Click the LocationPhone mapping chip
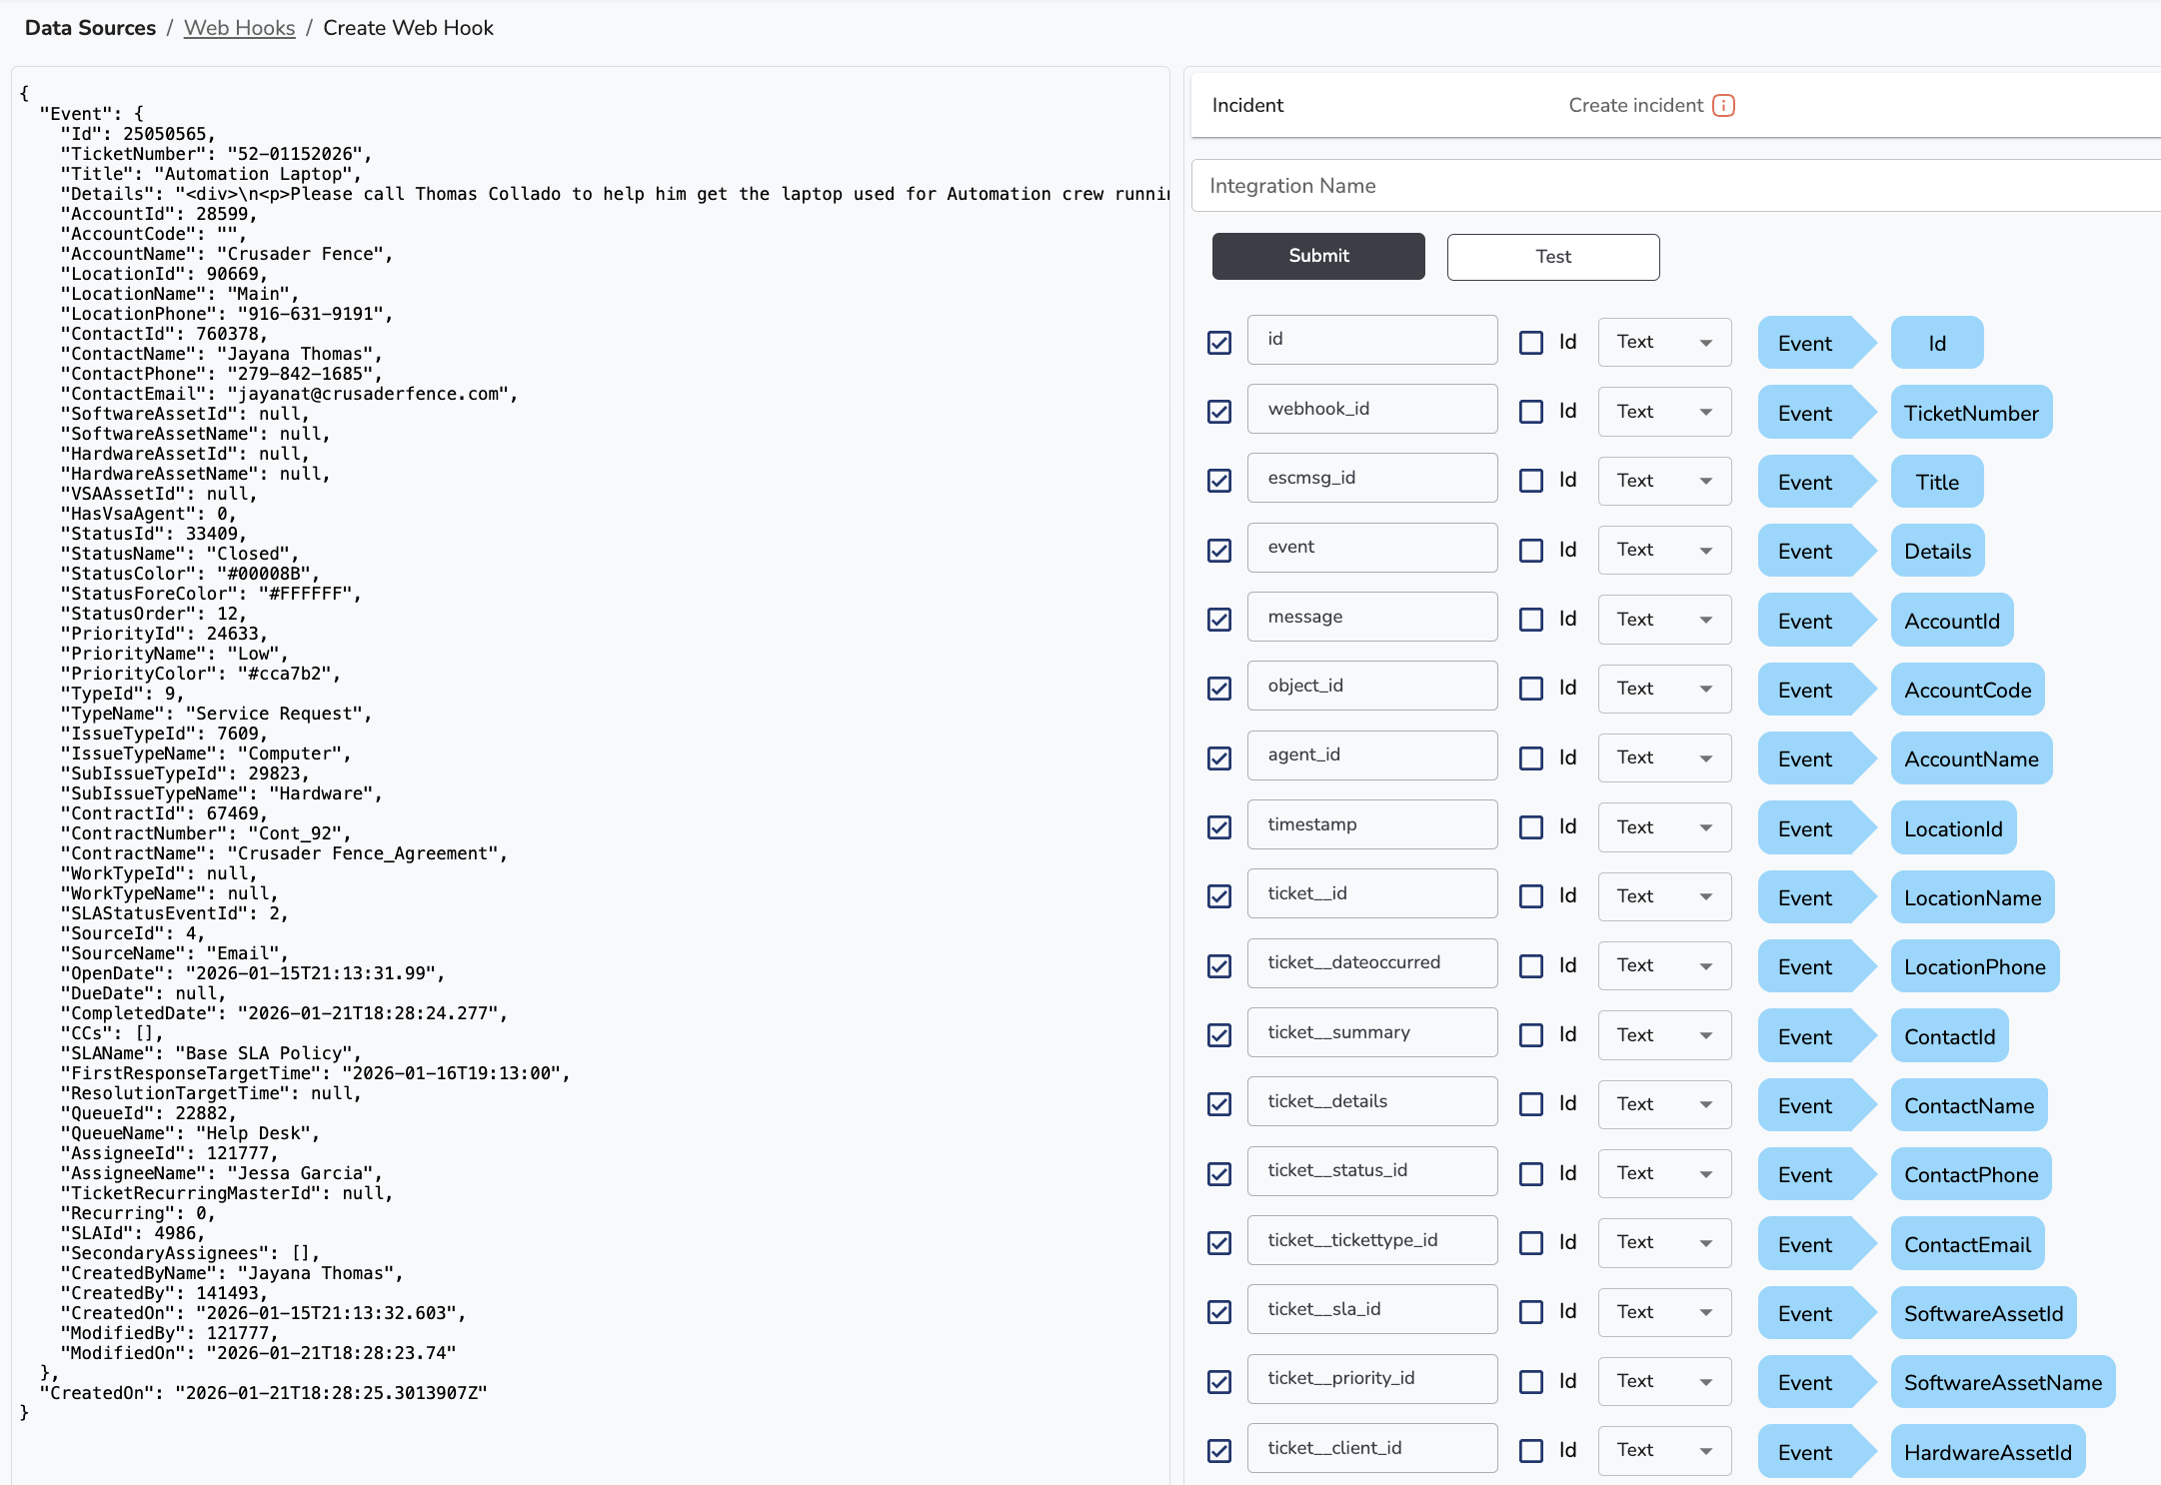 point(1974,966)
